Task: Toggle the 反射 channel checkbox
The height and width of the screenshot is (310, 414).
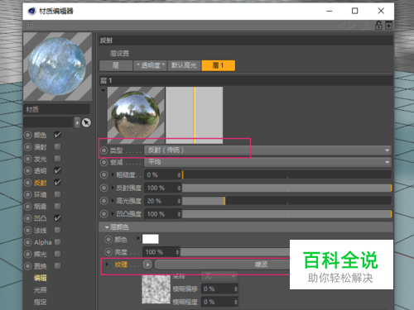Action: 57,183
